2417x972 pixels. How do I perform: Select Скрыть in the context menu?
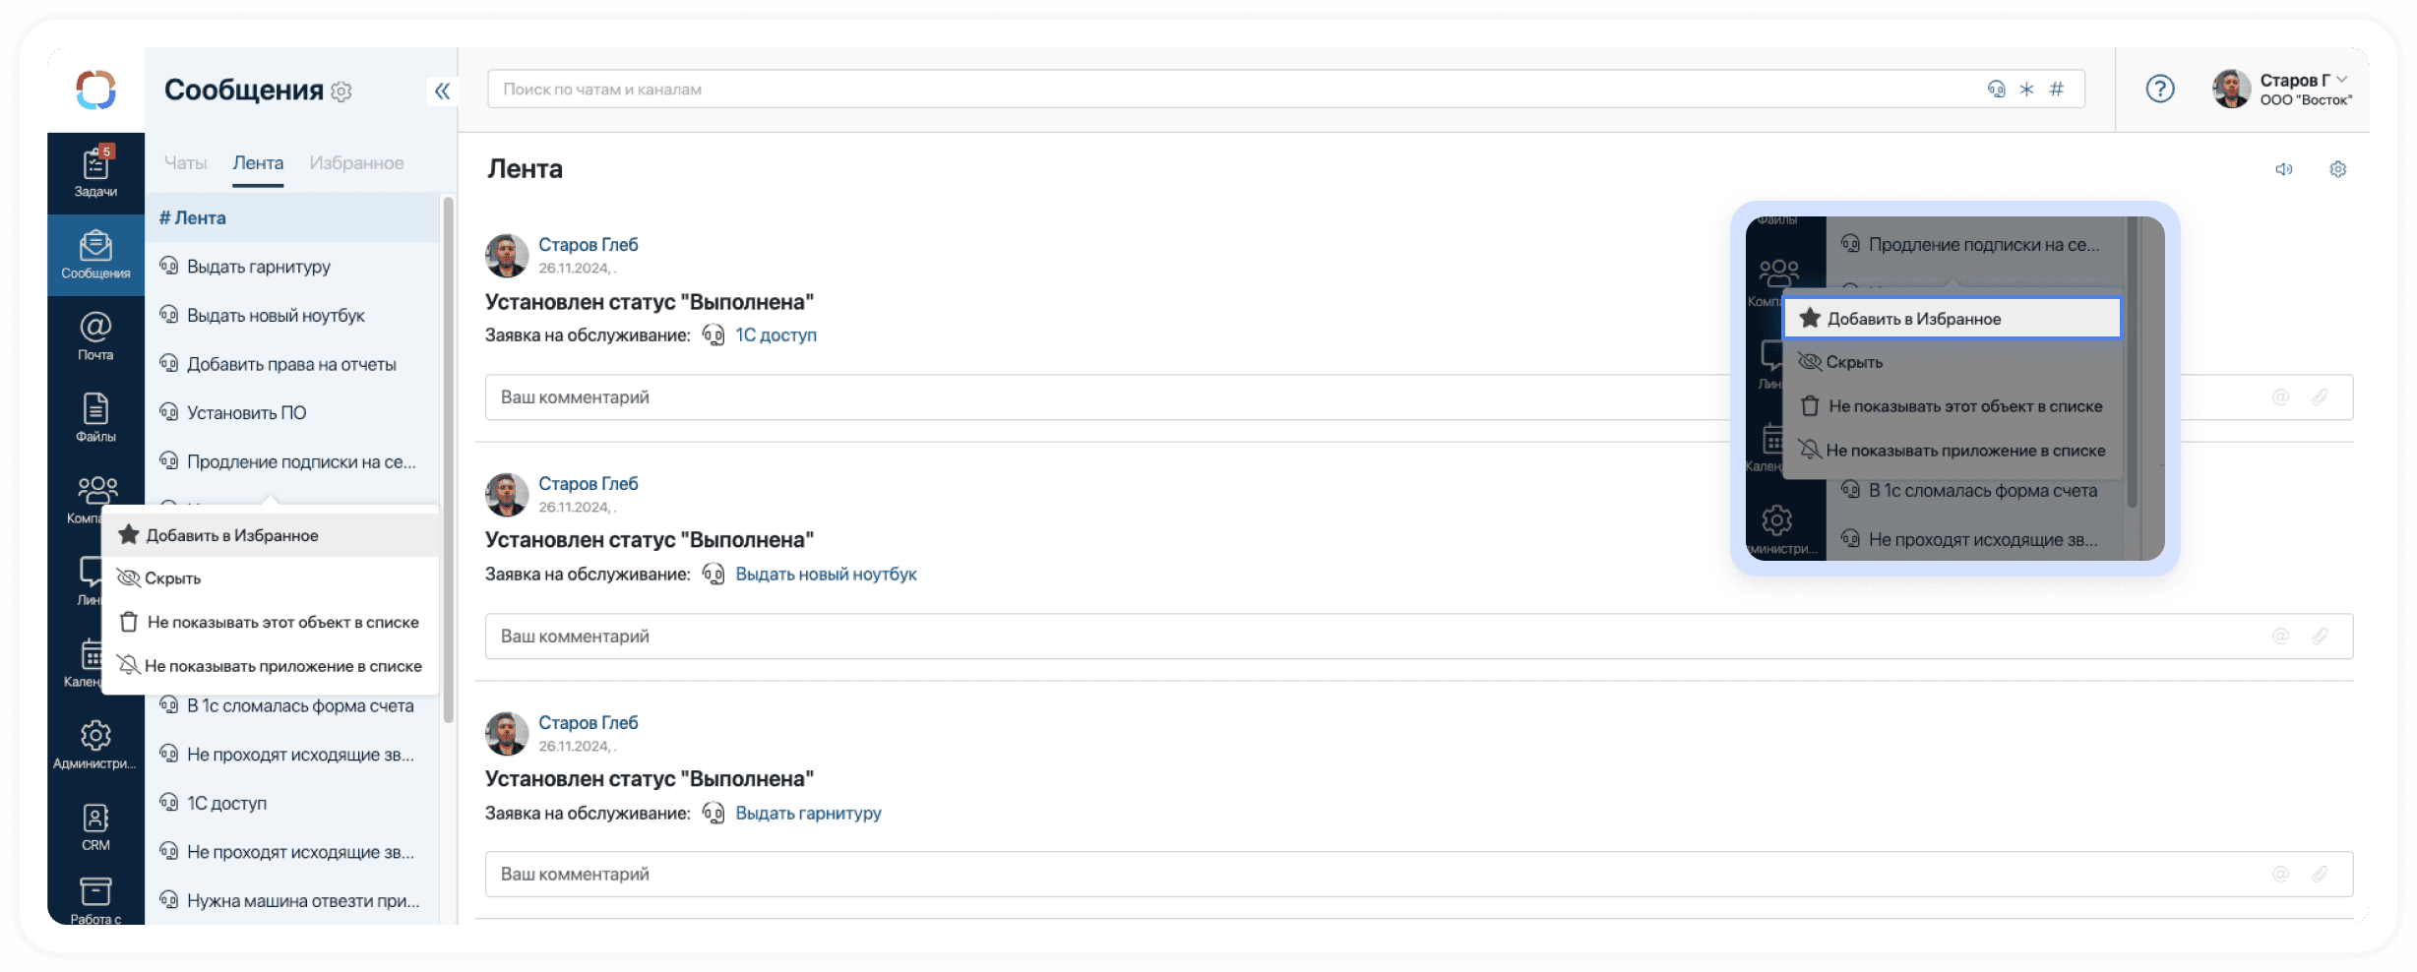pyautogui.click(x=173, y=578)
